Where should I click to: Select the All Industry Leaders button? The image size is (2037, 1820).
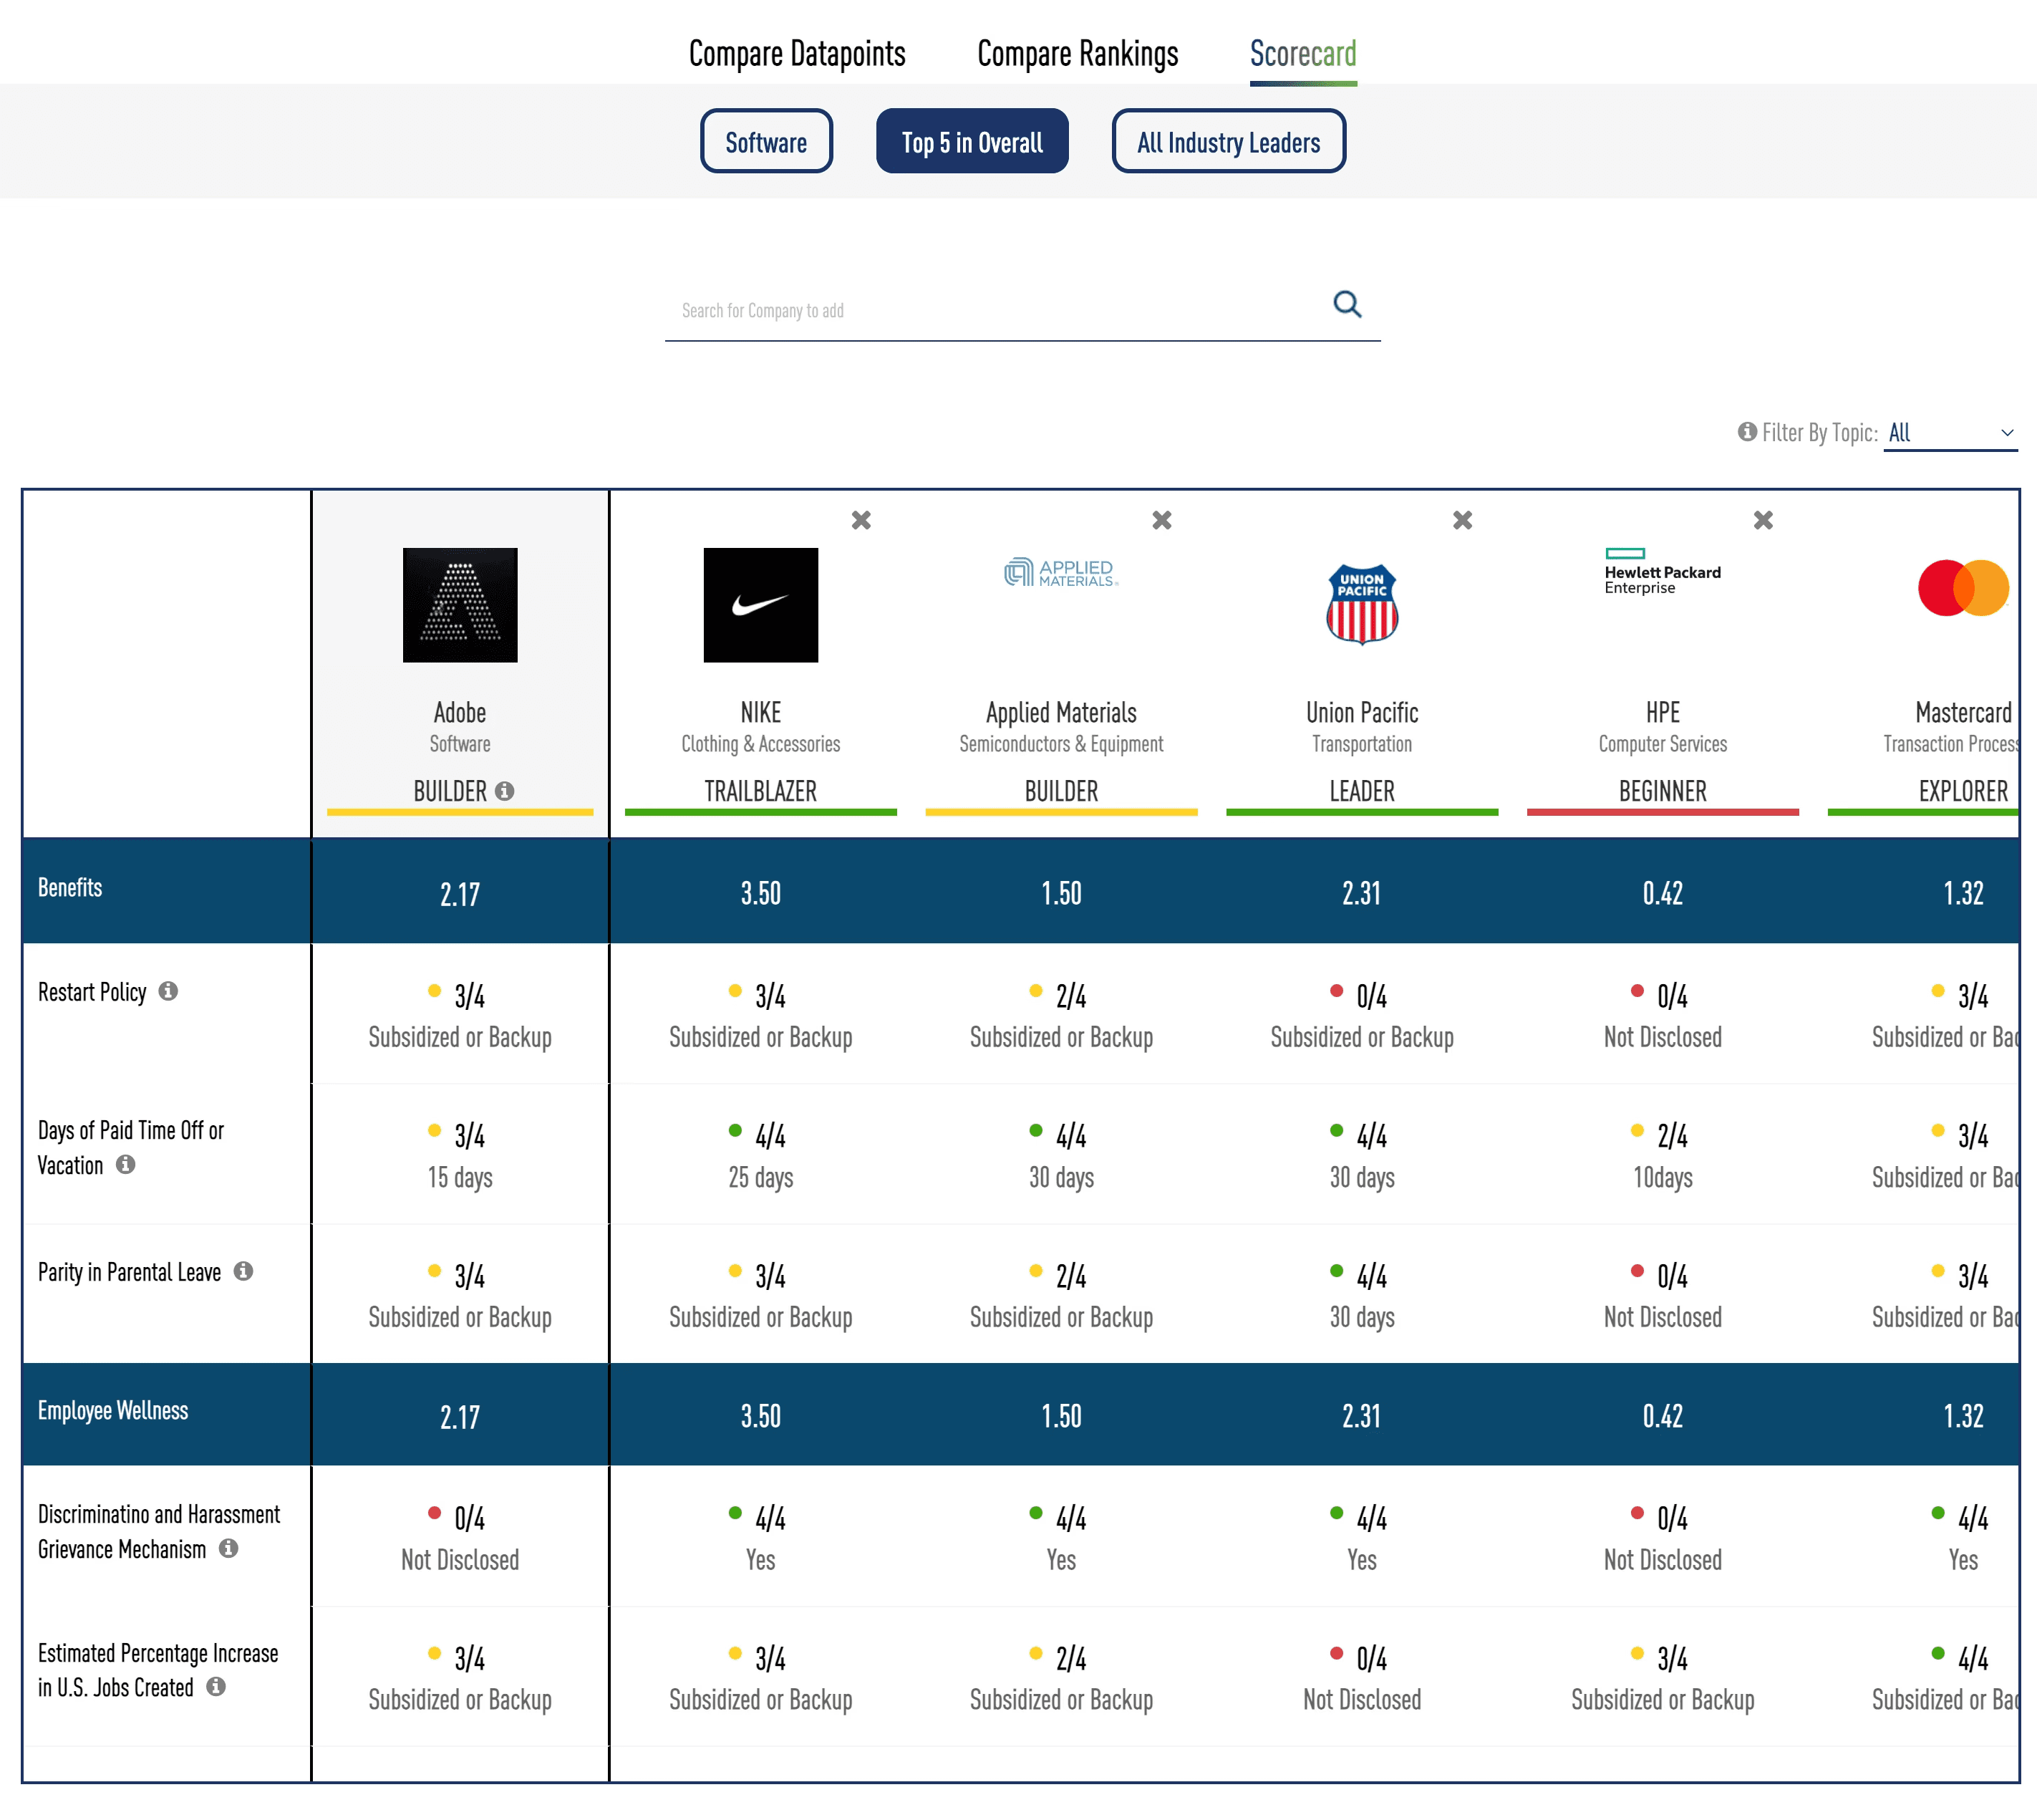coord(1227,142)
